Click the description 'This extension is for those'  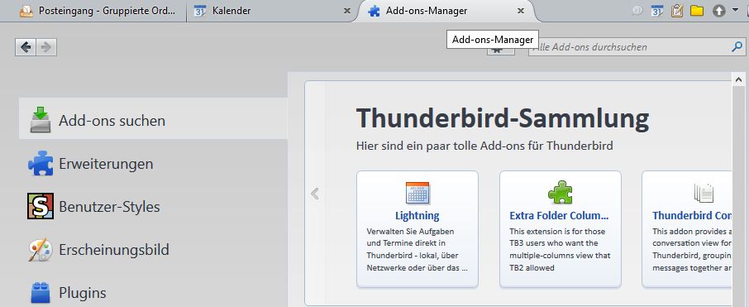pyautogui.click(x=557, y=232)
